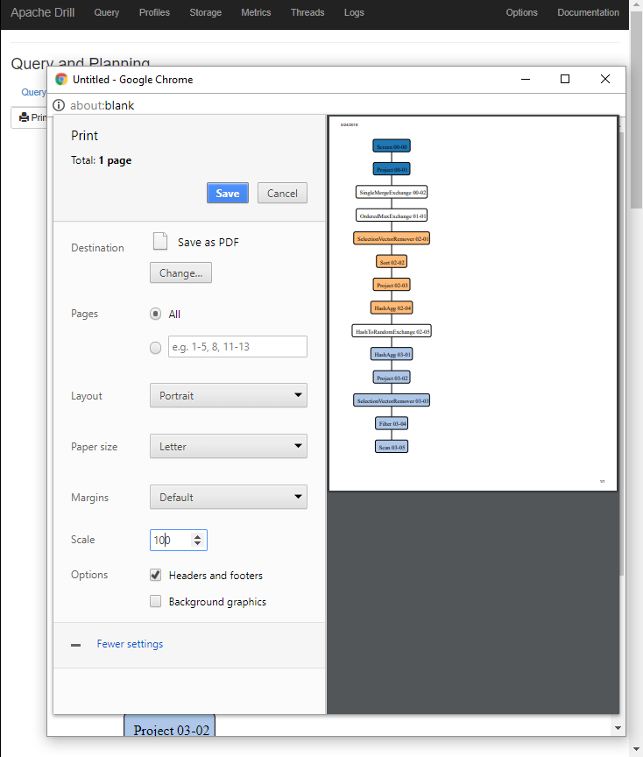Decrease scale with the down stepper arrow
The height and width of the screenshot is (757, 643).
point(197,543)
